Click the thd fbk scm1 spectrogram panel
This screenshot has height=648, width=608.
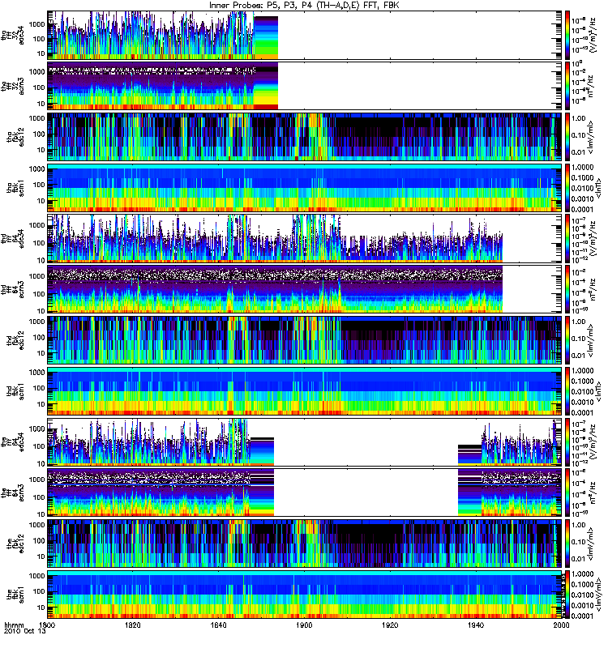coord(305,391)
